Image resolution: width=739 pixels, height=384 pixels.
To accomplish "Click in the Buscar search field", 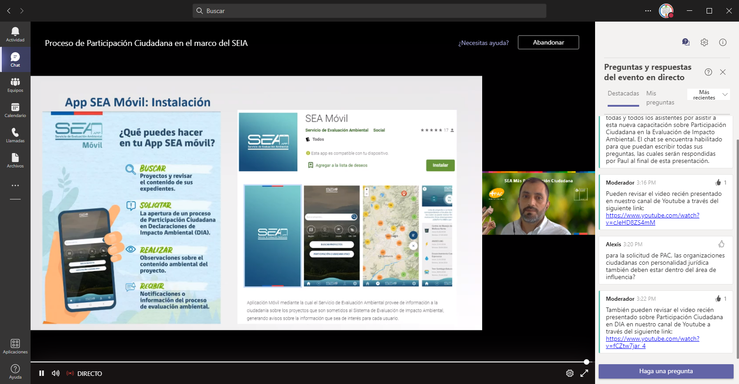I will click(369, 11).
